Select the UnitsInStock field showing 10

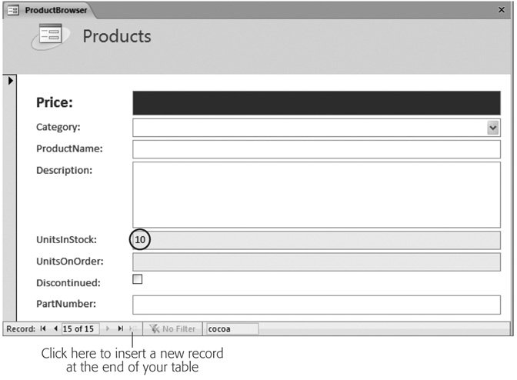pos(316,240)
